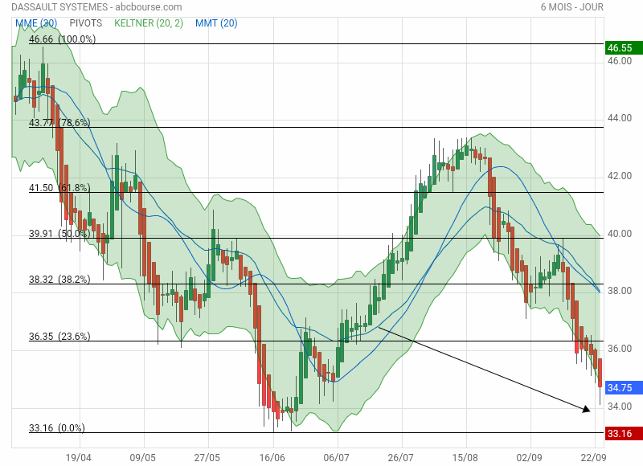Click the 6 MOIS - JOUR period label
The image size is (643, 466).
(x=572, y=7)
